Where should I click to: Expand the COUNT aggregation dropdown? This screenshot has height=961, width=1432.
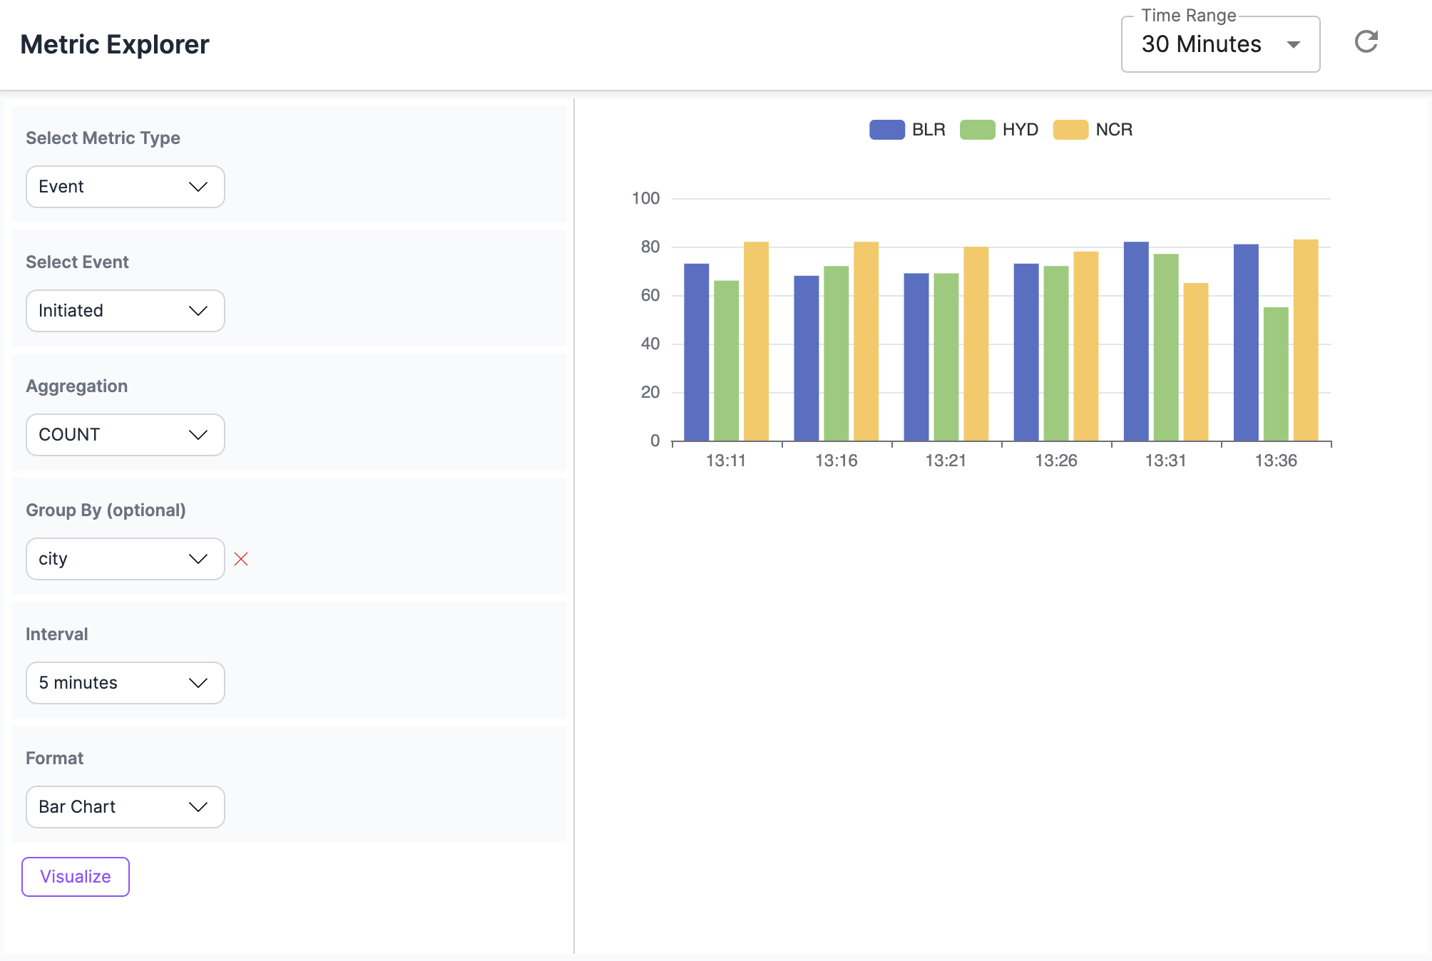tap(126, 435)
